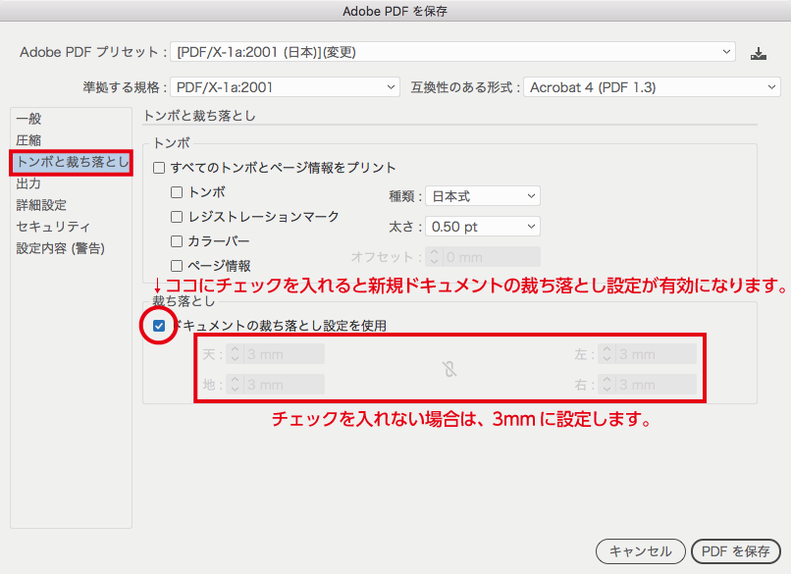Open the 太さ 0.50 pt dropdown

coord(483,227)
